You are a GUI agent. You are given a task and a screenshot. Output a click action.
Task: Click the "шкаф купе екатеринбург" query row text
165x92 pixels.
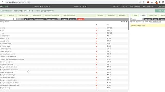pyautogui.click(x=8, y=75)
